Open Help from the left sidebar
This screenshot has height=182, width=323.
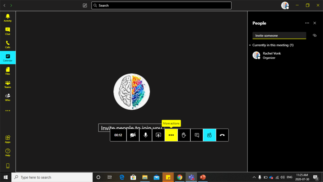click(x=8, y=152)
